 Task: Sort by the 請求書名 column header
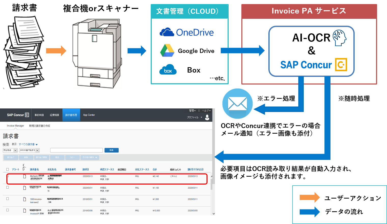pyautogui.click(x=34, y=170)
